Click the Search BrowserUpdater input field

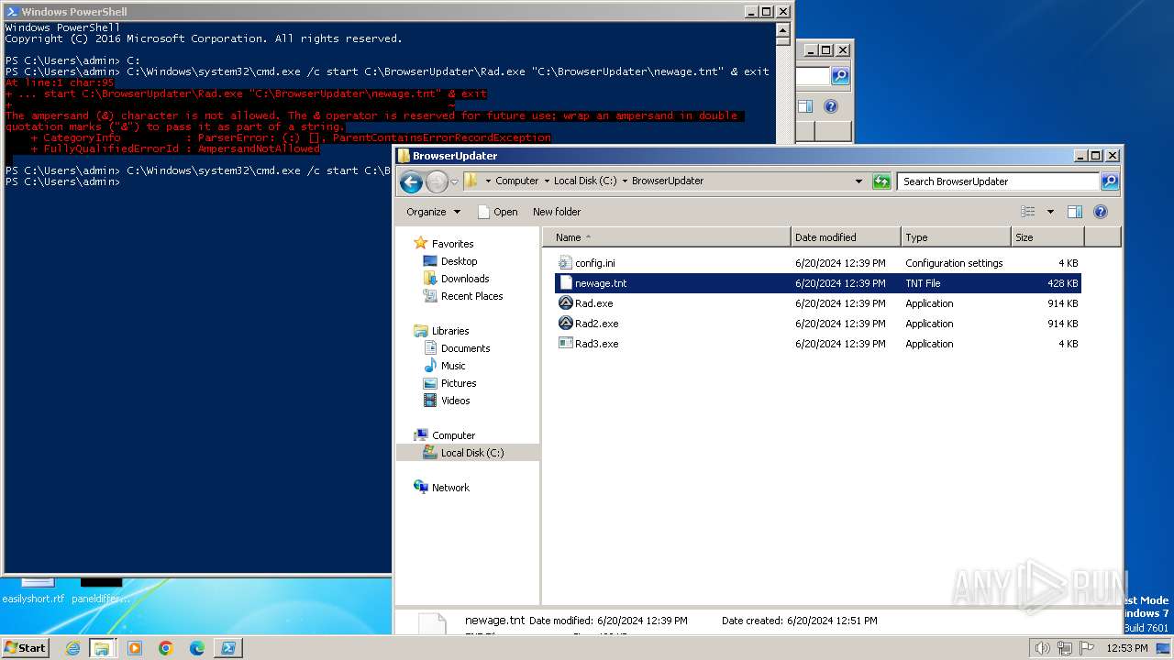tap(999, 181)
